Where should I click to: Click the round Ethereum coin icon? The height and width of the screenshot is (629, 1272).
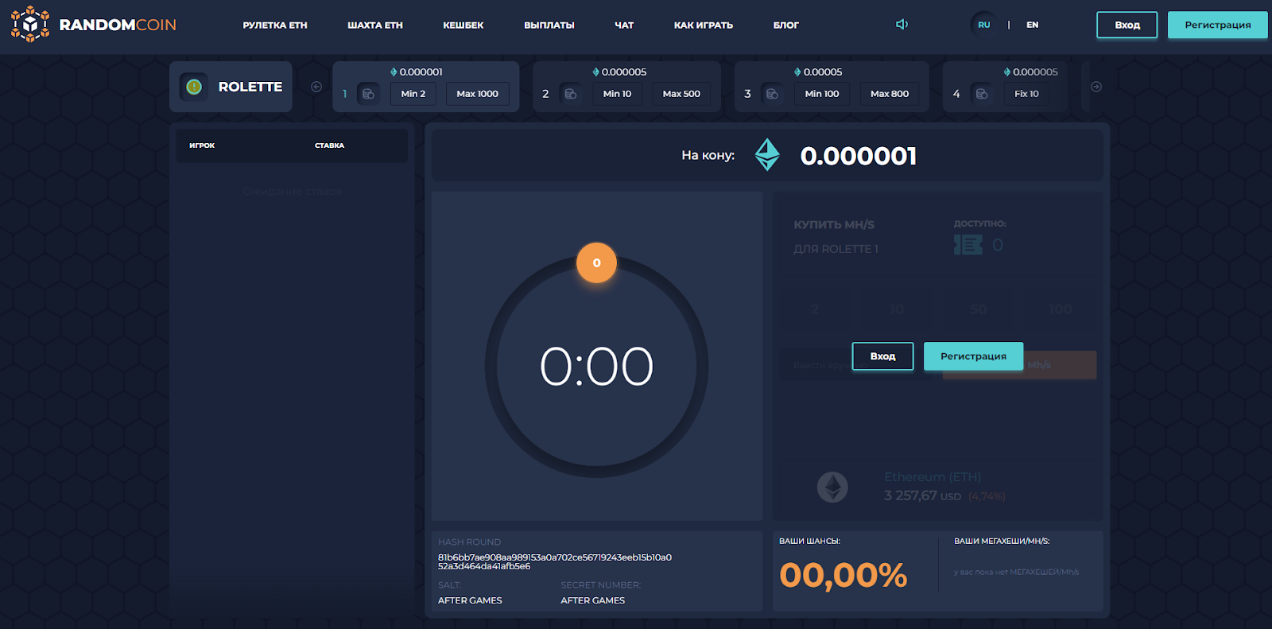[x=832, y=487]
